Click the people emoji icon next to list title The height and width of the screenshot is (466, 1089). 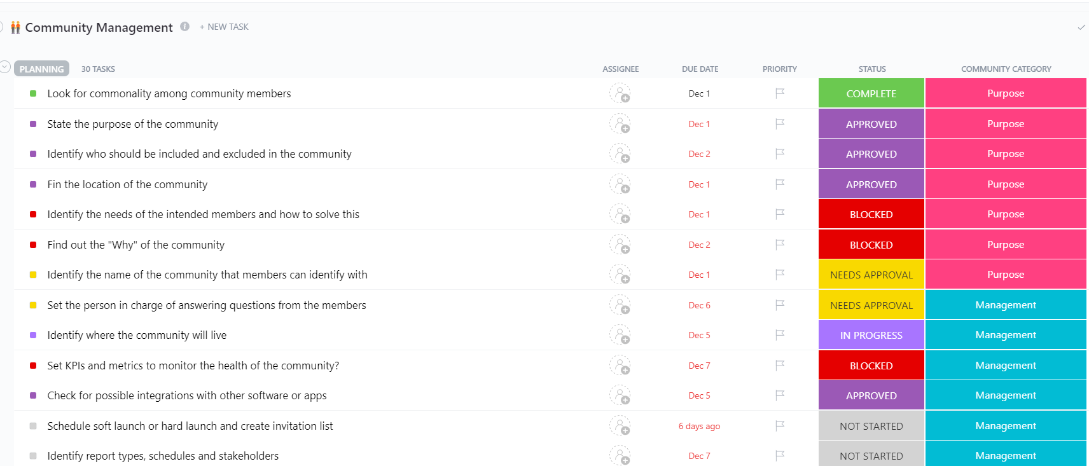(15, 27)
